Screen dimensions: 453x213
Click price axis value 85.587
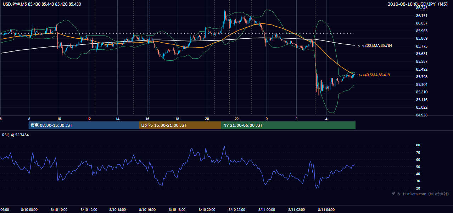(421, 61)
